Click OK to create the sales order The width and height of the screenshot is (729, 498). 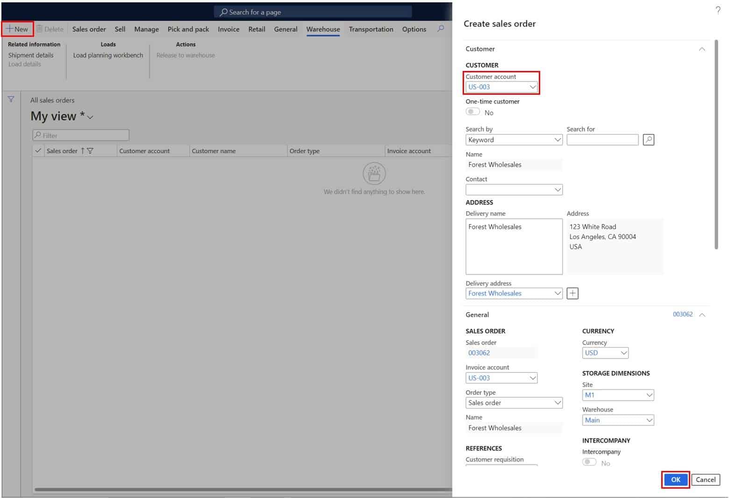click(x=675, y=479)
